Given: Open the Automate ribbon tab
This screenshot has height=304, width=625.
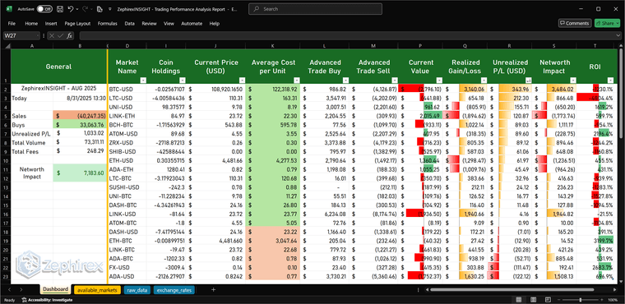Looking at the screenshot, I should 192,24.
